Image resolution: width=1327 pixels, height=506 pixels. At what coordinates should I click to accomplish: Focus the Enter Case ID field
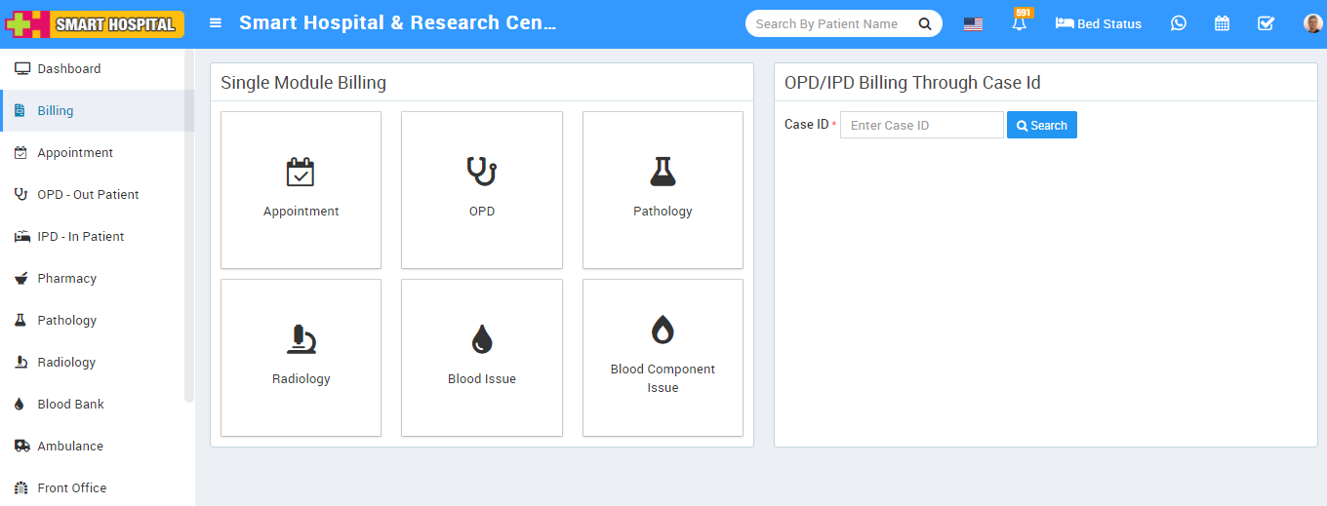coord(921,125)
